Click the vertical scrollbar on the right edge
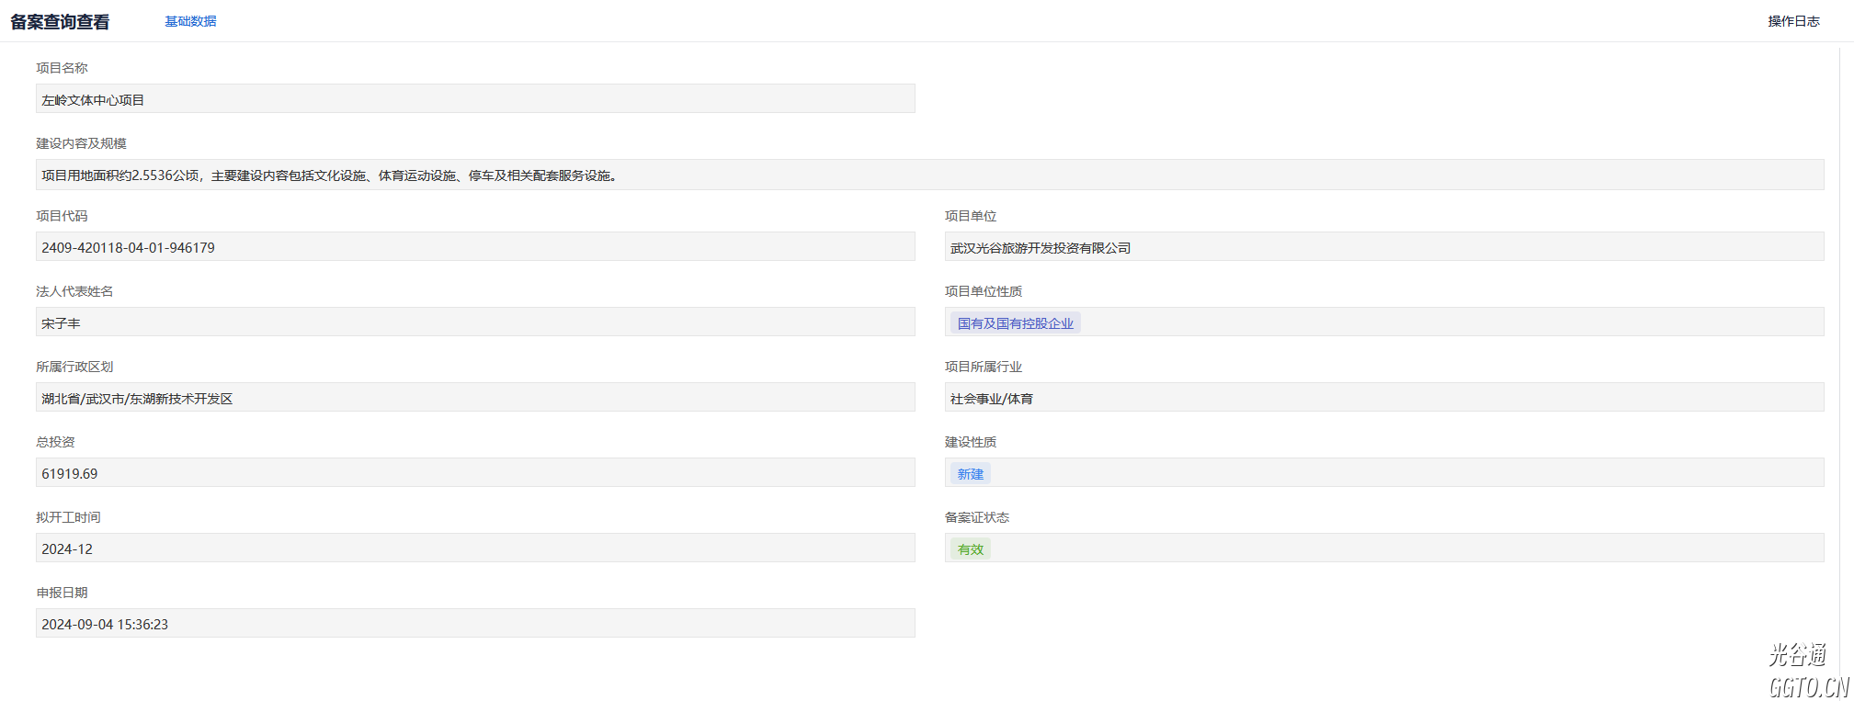Viewport: 1854px width, 701px height. 1839,349
